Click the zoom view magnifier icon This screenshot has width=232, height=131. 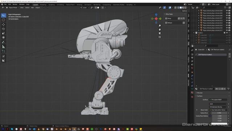click(x=159, y=26)
